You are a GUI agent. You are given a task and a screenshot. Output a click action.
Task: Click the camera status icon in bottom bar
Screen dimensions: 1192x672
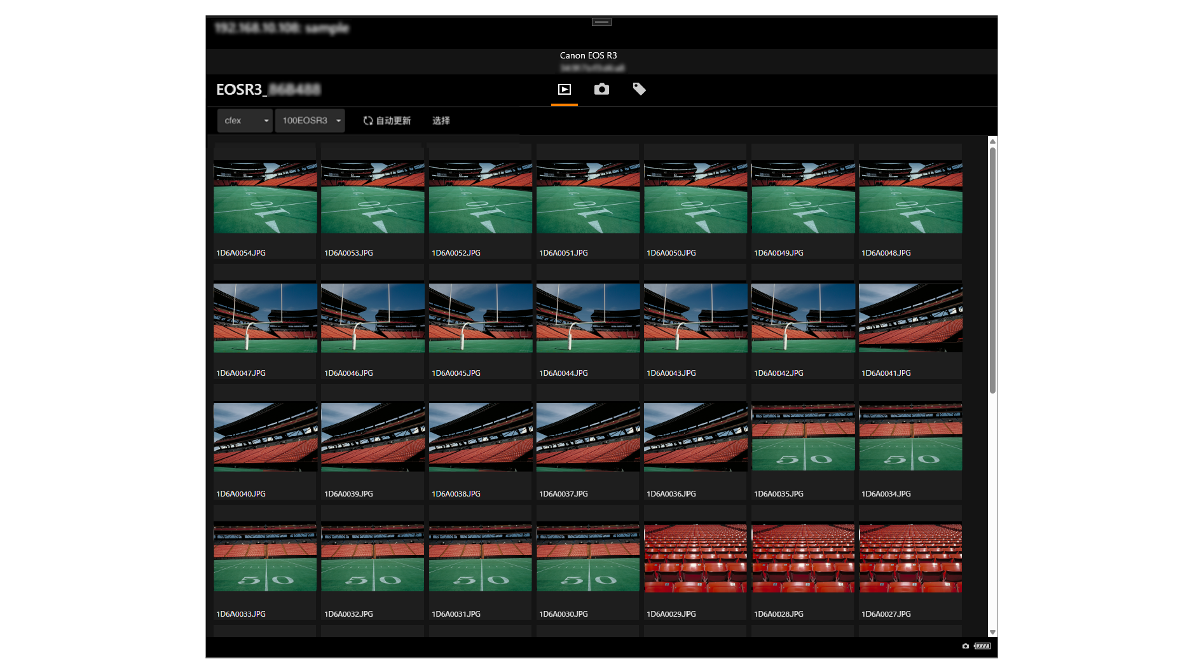pos(965,646)
